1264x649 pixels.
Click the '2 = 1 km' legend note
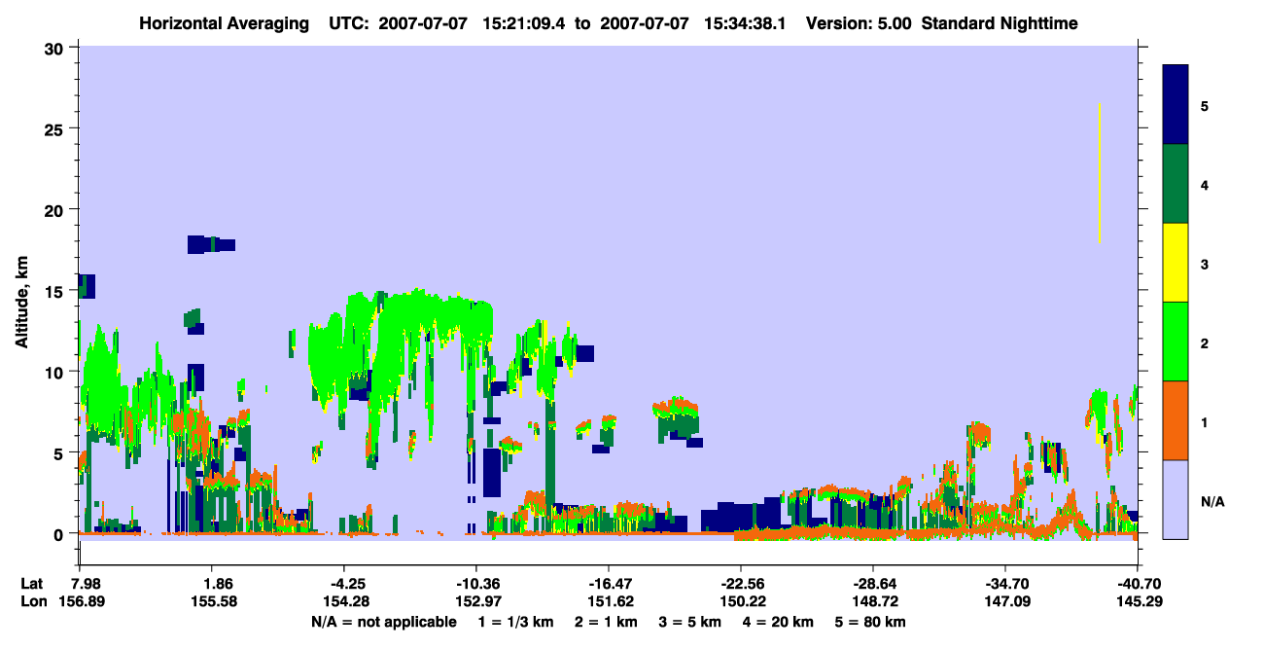pyautogui.click(x=605, y=622)
